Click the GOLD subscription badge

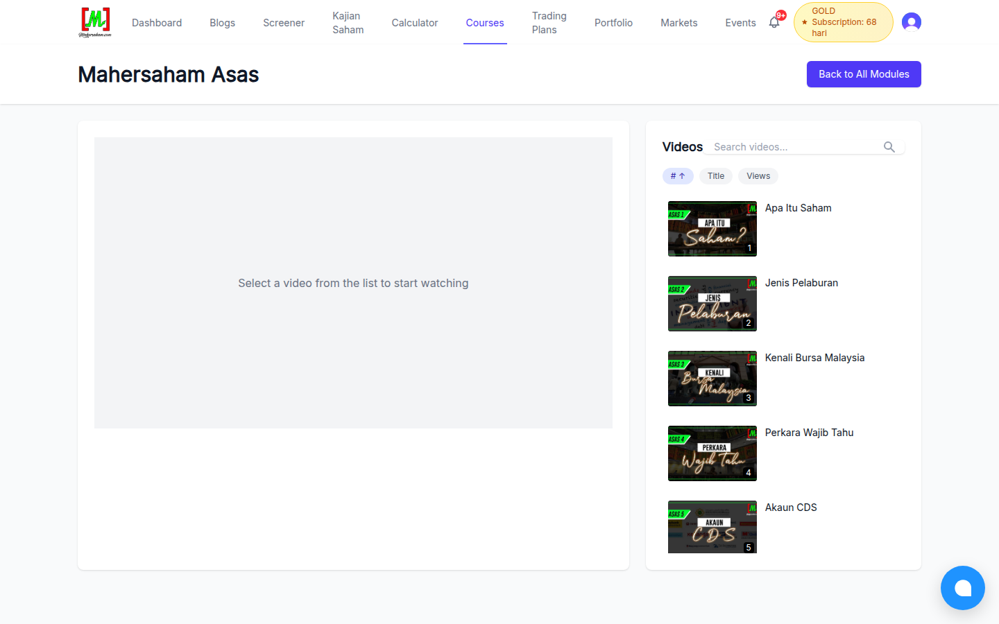843,22
